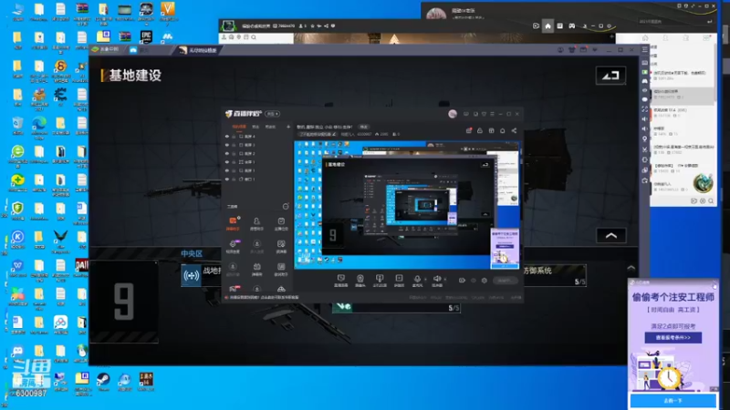Click the speaker icon in streaming toolbar
The image size is (730, 410).
[437, 280]
